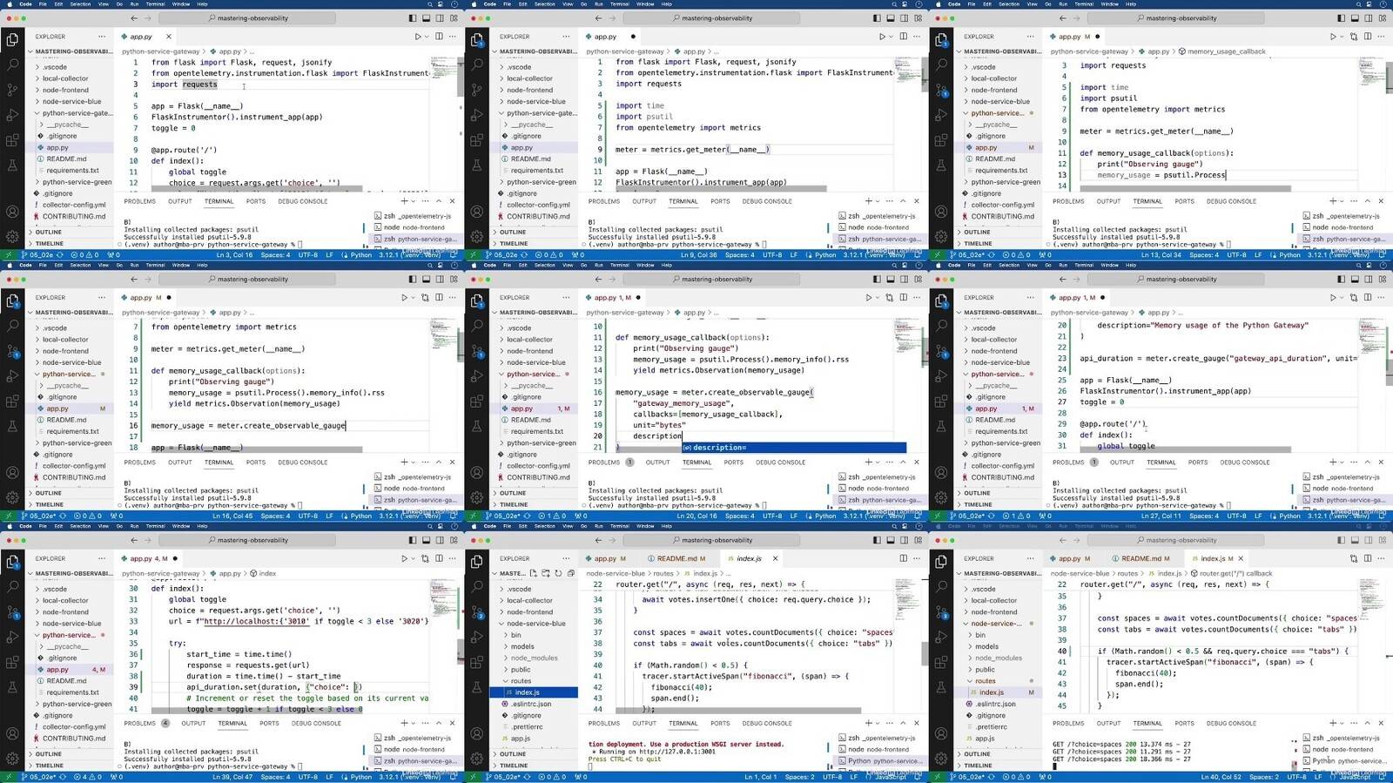Collapse python-service-gateway folder in Ln 3, Col 16 window
Viewport: 1393px width, 783px height.
point(77,112)
